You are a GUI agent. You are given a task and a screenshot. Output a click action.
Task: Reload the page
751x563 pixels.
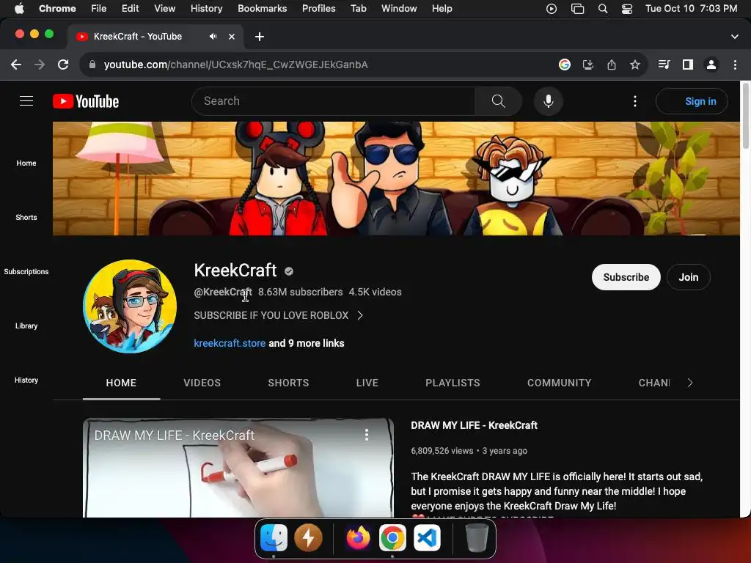[x=63, y=65]
